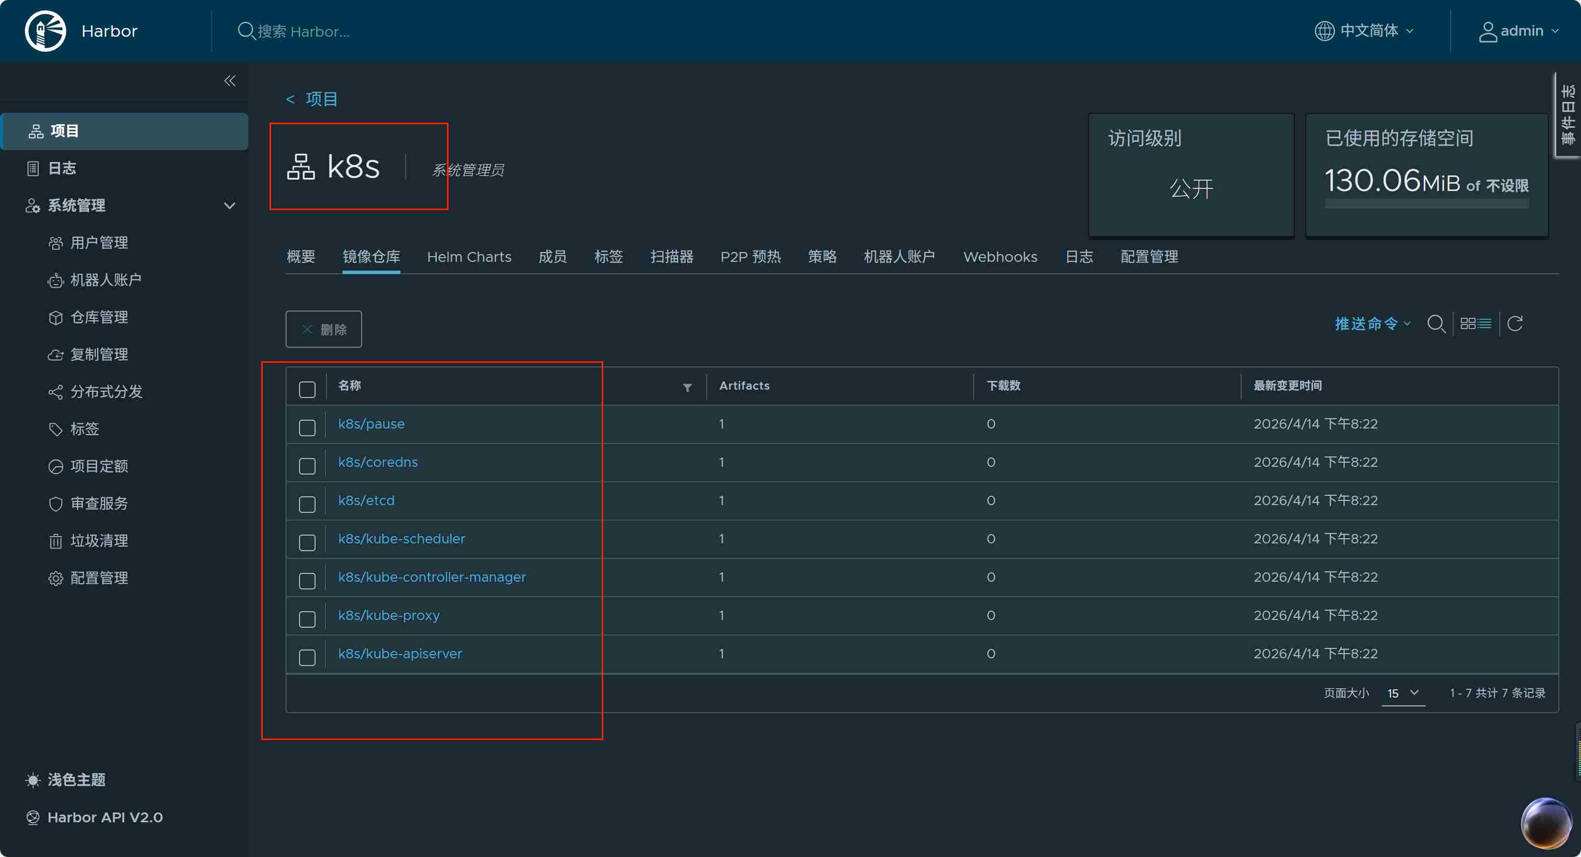Switch to the 扫描器 tab
Image resolution: width=1581 pixels, height=857 pixels.
[x=672, y=257]
